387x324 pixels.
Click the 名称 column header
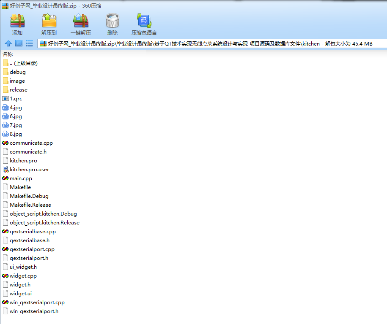(x=8, y=54)
